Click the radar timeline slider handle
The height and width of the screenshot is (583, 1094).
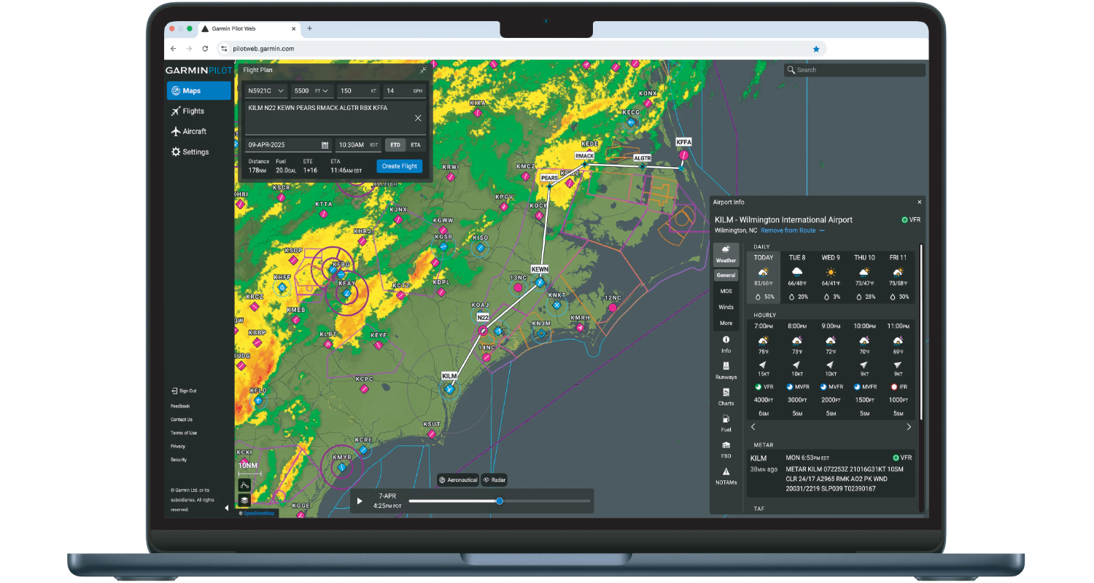[x=500, y=501]
